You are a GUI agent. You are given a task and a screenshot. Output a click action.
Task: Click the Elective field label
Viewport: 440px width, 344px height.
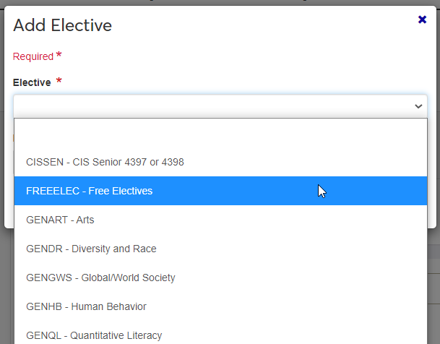[32, 82]
